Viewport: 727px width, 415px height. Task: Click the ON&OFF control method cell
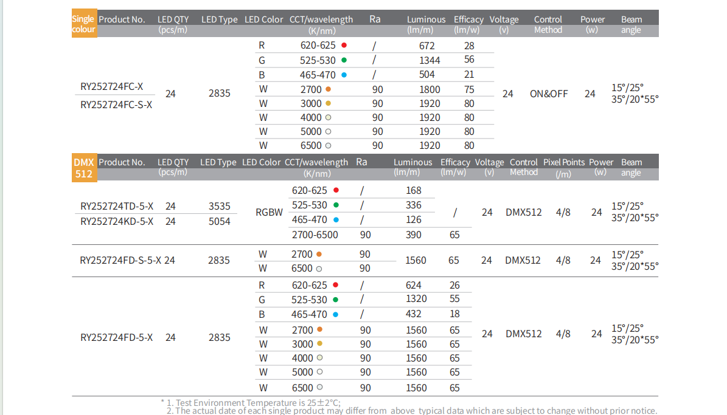548,94
